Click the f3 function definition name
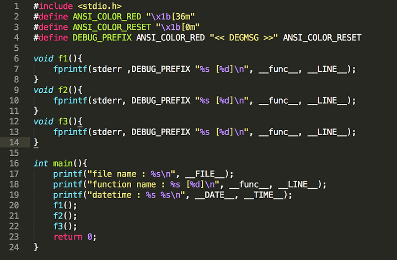 pyautogui.click(x=63, y=121)
